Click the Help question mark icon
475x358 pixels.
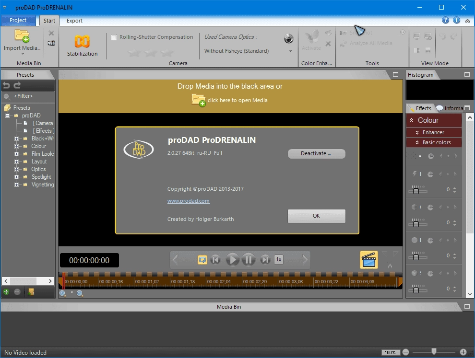point(445,20)
